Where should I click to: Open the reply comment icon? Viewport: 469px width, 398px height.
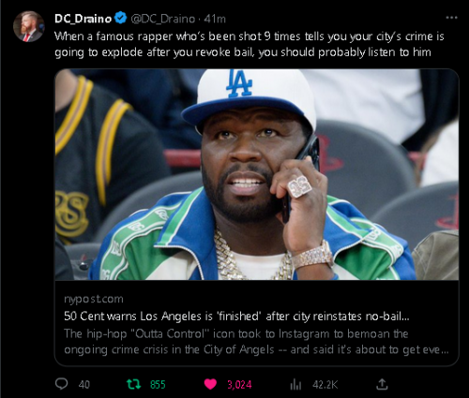pyautogui.click(x=61, y=384)
